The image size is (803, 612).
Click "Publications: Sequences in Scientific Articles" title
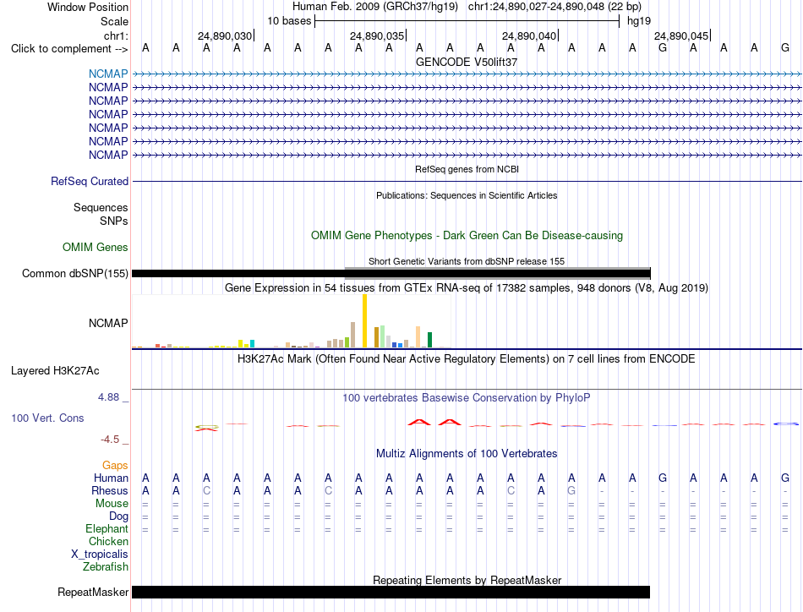coord(467,195)
